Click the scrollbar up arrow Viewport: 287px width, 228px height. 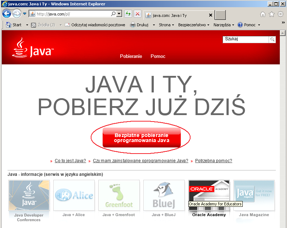(283, 33)
